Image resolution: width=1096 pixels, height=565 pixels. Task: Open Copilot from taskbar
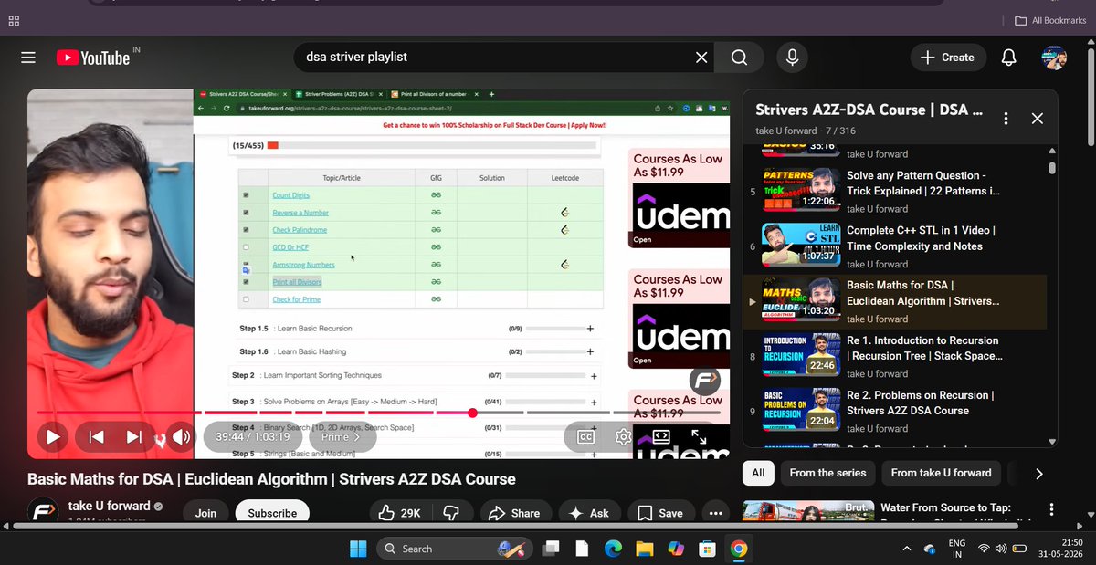click(676, 549)
